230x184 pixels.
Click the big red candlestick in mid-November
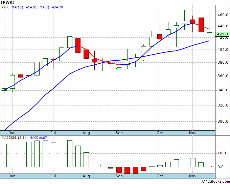click(x=201, y=25)
